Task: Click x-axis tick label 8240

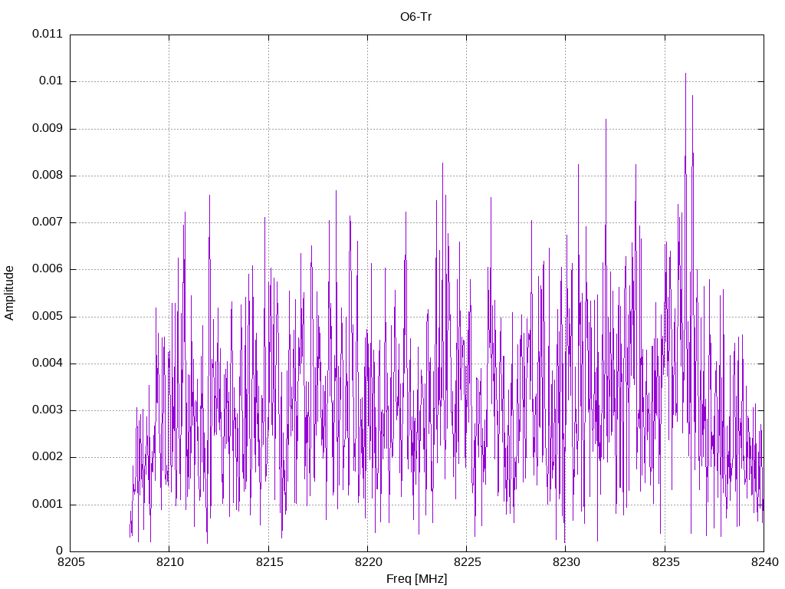Action: [764, 562]
